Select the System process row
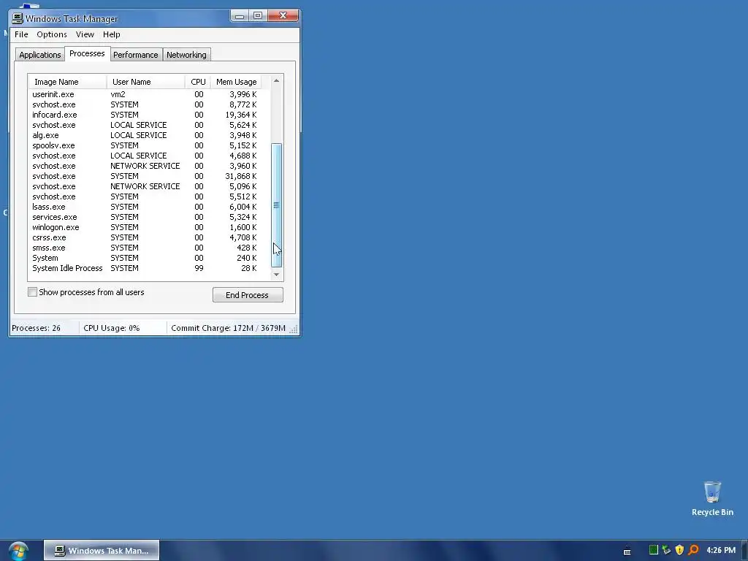The image size is (748, 561). pyautogui.click(x=145, y=258)
